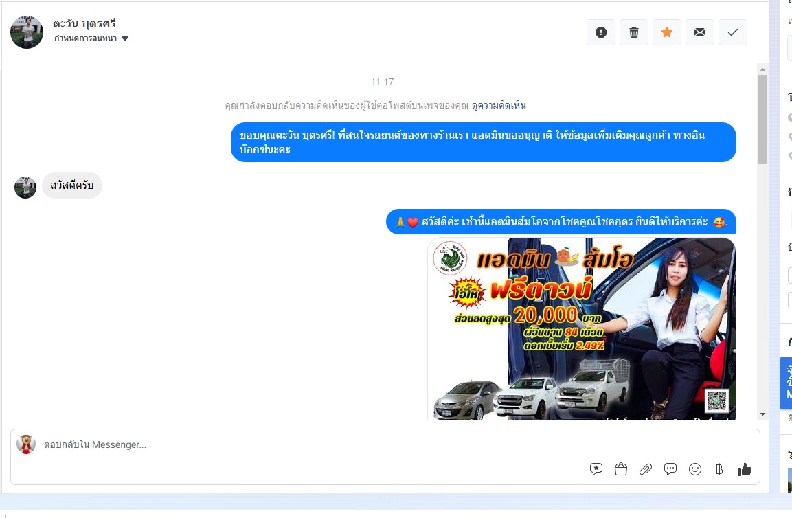The height and width of the screenshot is (518, 792).
Task: Mark conversation as unread with envelope icon
Action: 699,32
